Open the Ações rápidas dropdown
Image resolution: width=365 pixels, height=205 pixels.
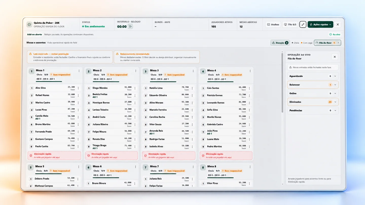(x=320, y=25)
